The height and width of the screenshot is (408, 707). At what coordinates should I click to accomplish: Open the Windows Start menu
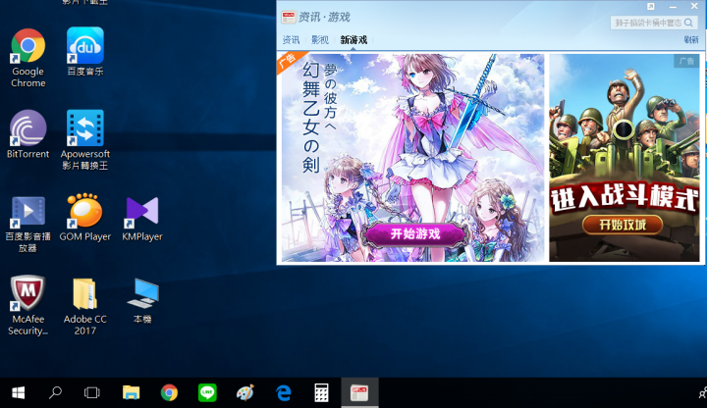(18, 393)
